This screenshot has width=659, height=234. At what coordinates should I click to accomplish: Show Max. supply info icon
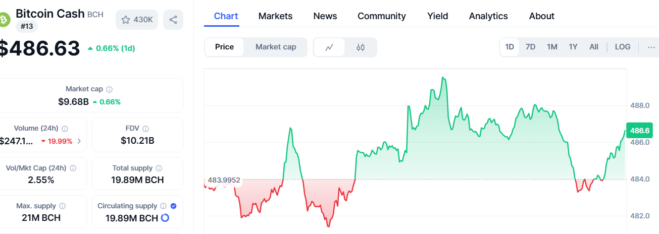pos(62,206)
